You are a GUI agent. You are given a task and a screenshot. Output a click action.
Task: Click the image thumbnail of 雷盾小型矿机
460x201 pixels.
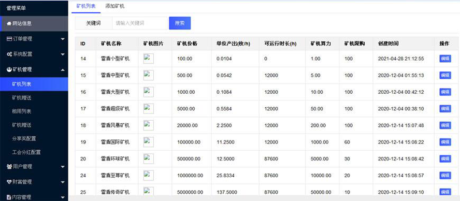pos(149,59)
